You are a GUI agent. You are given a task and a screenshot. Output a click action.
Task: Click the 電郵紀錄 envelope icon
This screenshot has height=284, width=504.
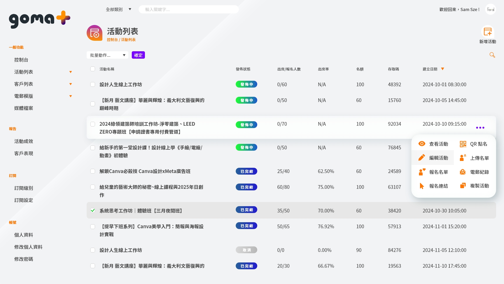463,172
